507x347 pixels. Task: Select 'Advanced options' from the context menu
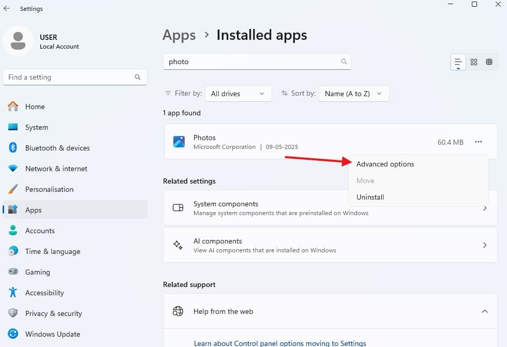coord(385,164)
